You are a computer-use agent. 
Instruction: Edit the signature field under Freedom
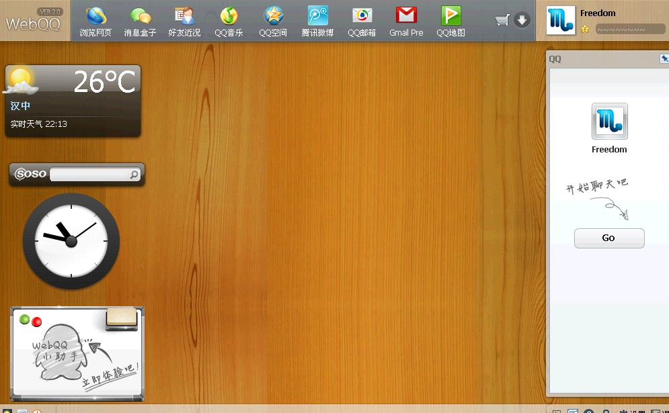(x=630, y=30)
